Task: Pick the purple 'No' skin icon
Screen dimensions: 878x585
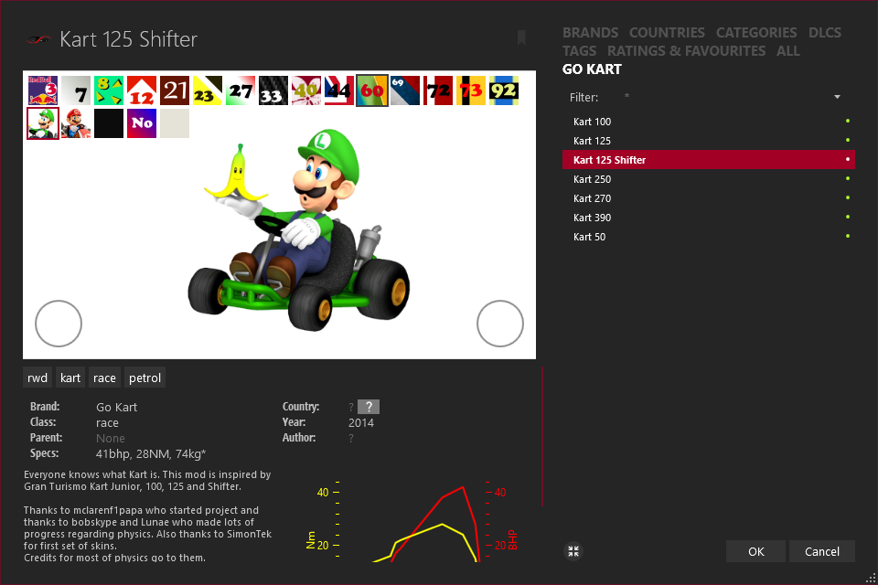Action: 142,123
